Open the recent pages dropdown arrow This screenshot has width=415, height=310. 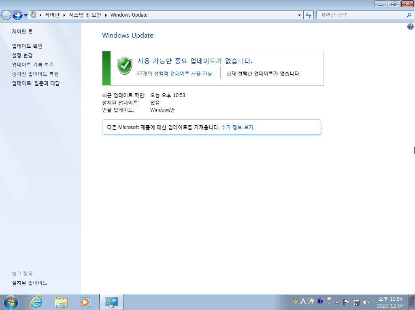pyautogui.click(x=26, y=15)
